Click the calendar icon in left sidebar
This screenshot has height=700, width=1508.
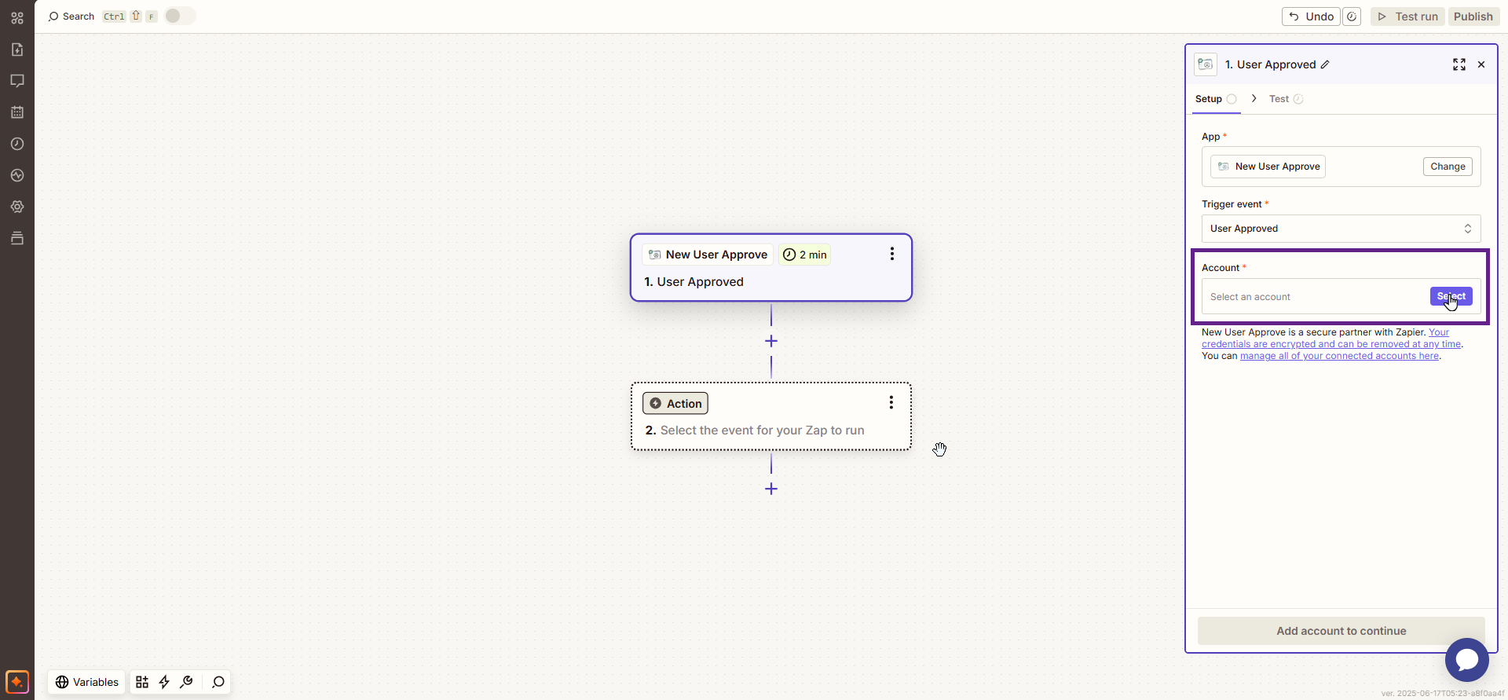[x=17, y=112]
